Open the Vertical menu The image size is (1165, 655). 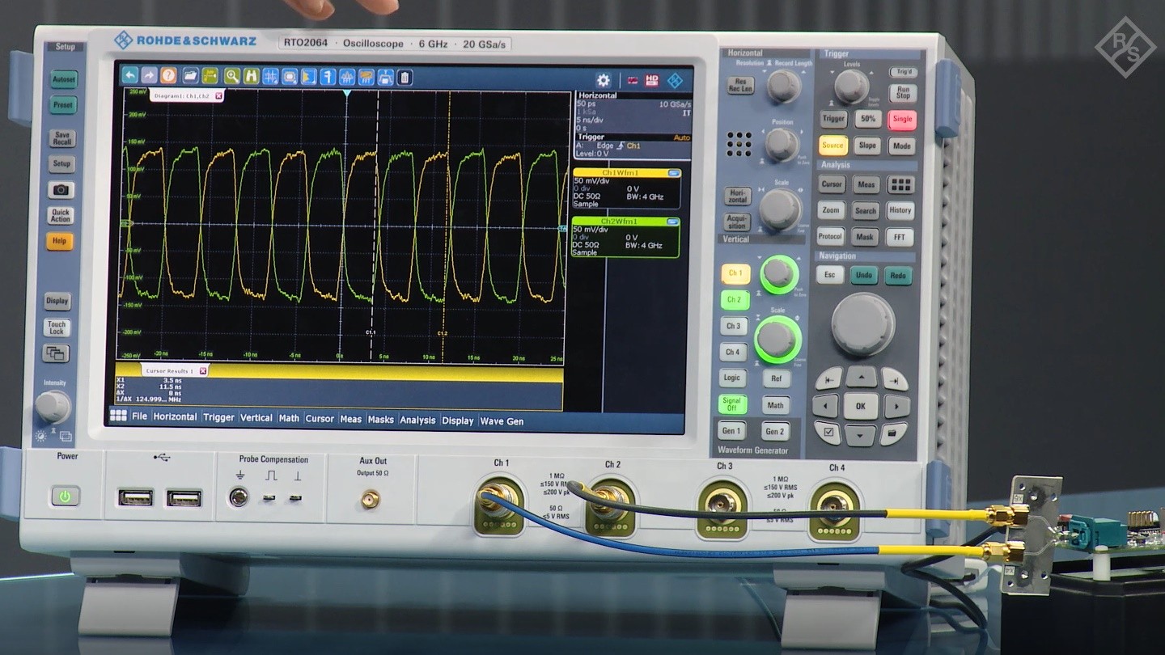click(x=256, y=417)
